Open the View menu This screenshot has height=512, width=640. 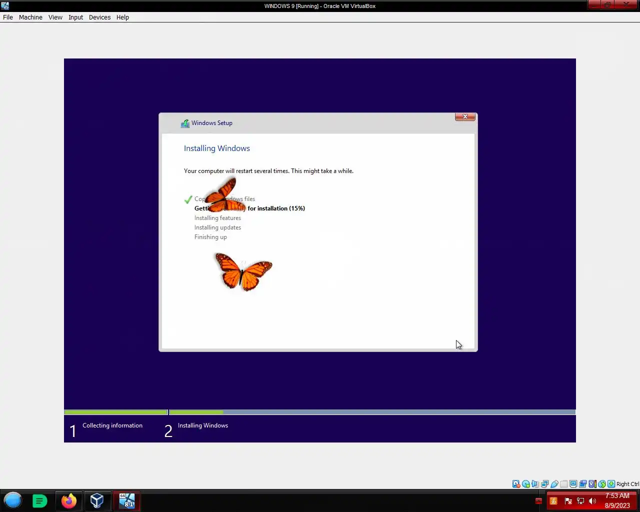point(55,17)
